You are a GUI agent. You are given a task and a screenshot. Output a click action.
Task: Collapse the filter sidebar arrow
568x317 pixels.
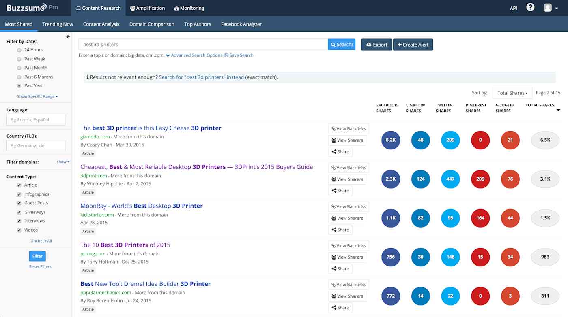(x=68, y=36)
